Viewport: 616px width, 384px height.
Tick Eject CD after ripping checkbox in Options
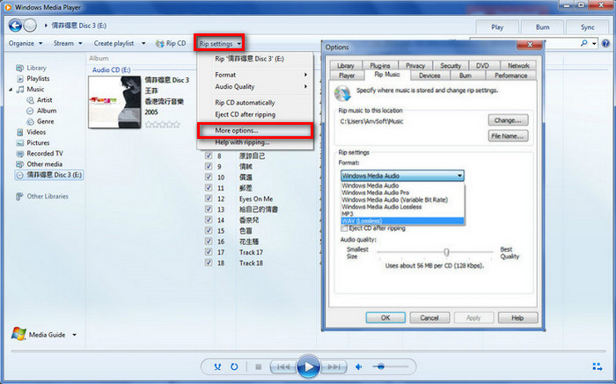pos(345,228)
